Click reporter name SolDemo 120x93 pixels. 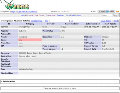[22, 31]
